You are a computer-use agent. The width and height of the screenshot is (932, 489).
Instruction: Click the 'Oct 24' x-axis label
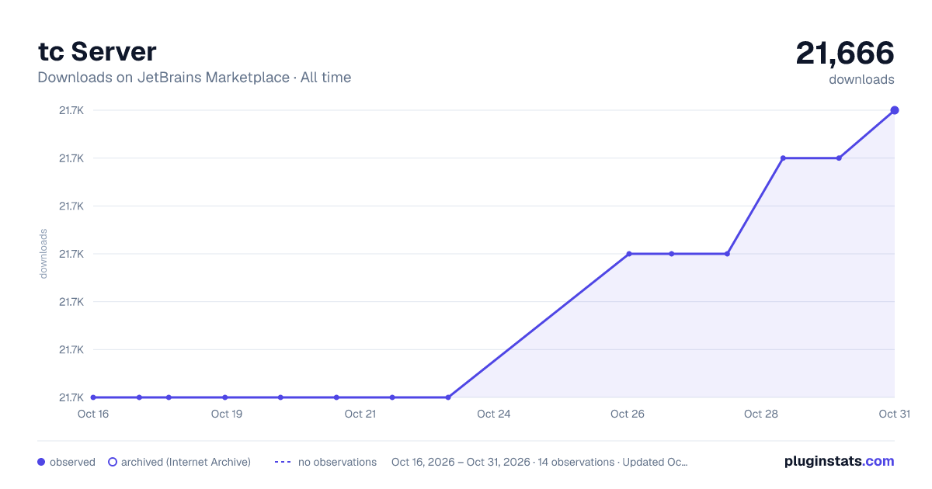pos(494,414)
